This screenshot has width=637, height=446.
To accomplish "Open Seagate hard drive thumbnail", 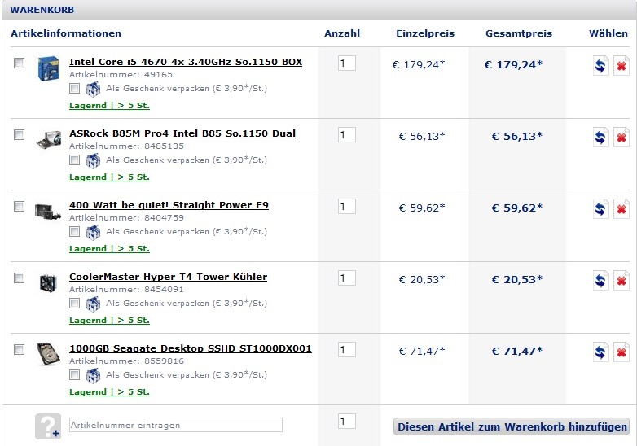I will (x=48, y=354).
